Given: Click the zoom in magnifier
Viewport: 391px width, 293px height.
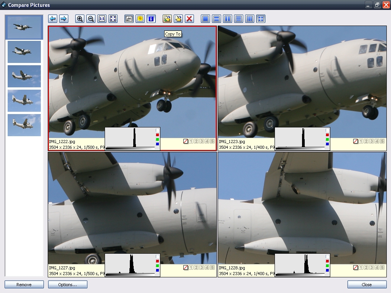Looking at the screenshot, I should [x=80, y=19].
